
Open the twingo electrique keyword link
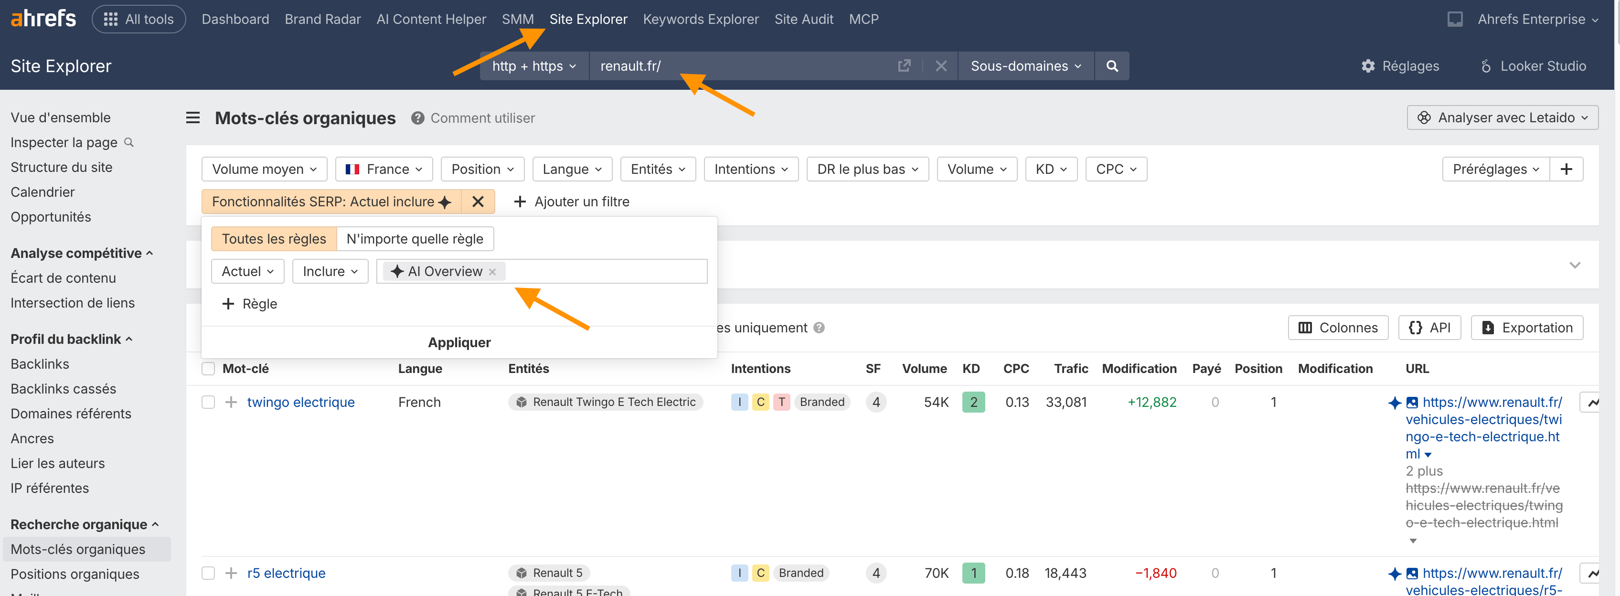pos(300,403)
